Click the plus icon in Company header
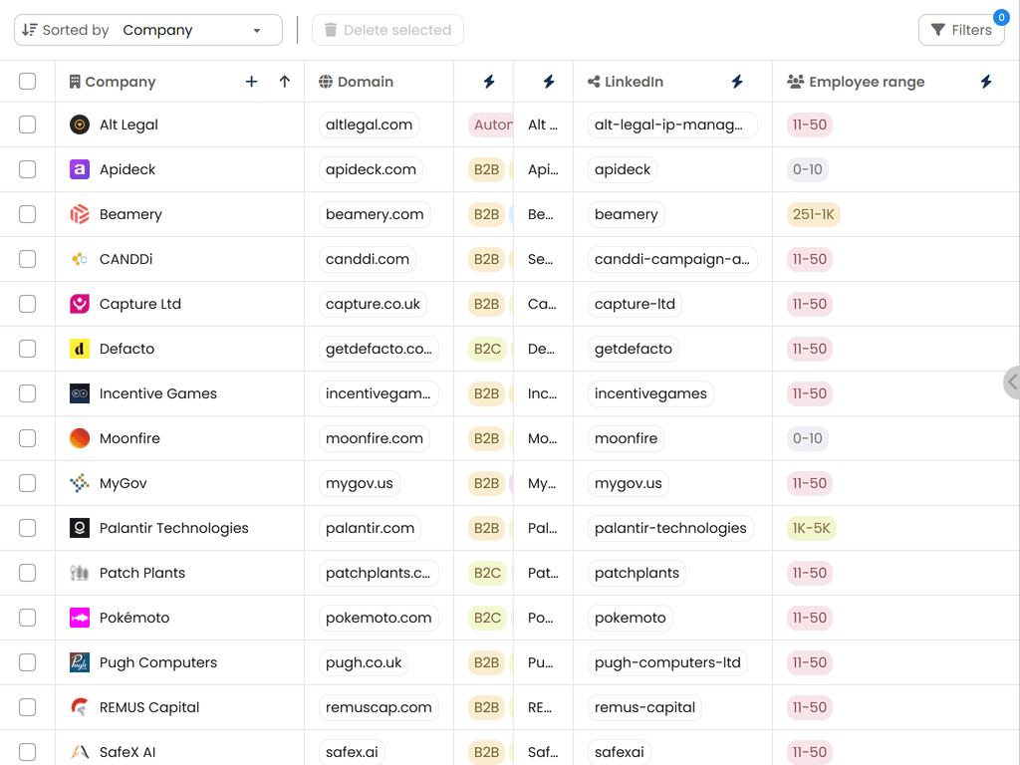Screen dimensions: 1020x765 tap(252, 82)
